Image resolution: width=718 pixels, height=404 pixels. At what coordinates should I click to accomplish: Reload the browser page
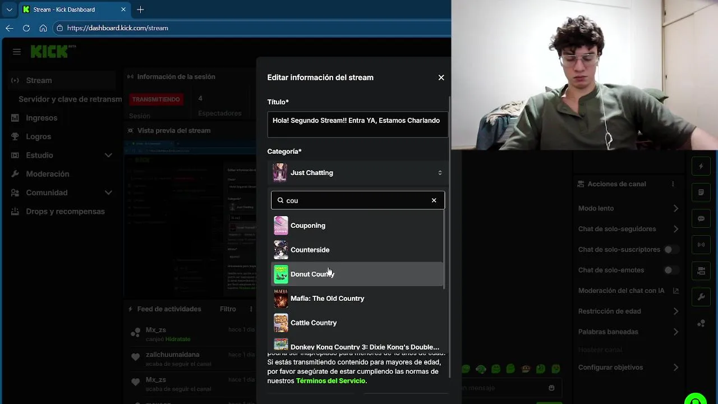click(26, 28)
